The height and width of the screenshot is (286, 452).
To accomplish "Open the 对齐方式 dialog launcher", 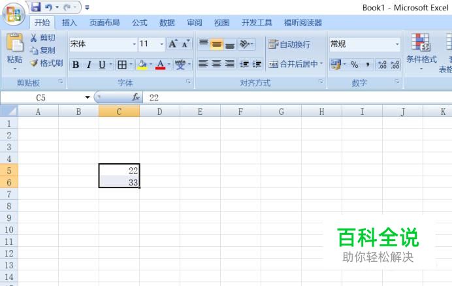I will tap(321, 82).
